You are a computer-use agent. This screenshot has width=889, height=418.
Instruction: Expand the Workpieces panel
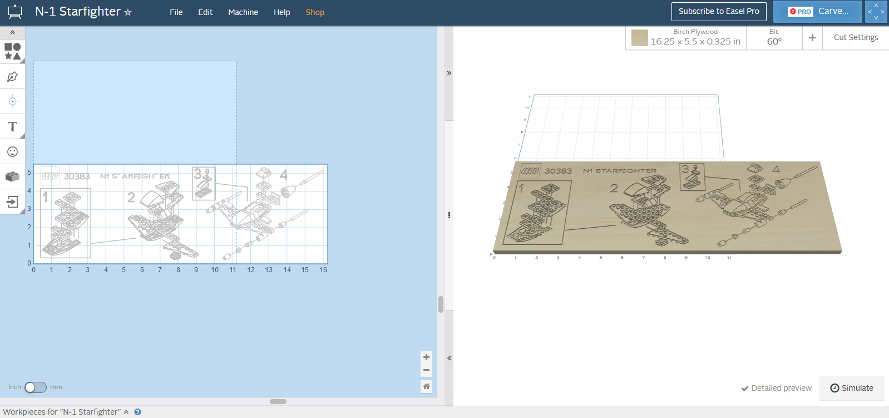point(126,412)
